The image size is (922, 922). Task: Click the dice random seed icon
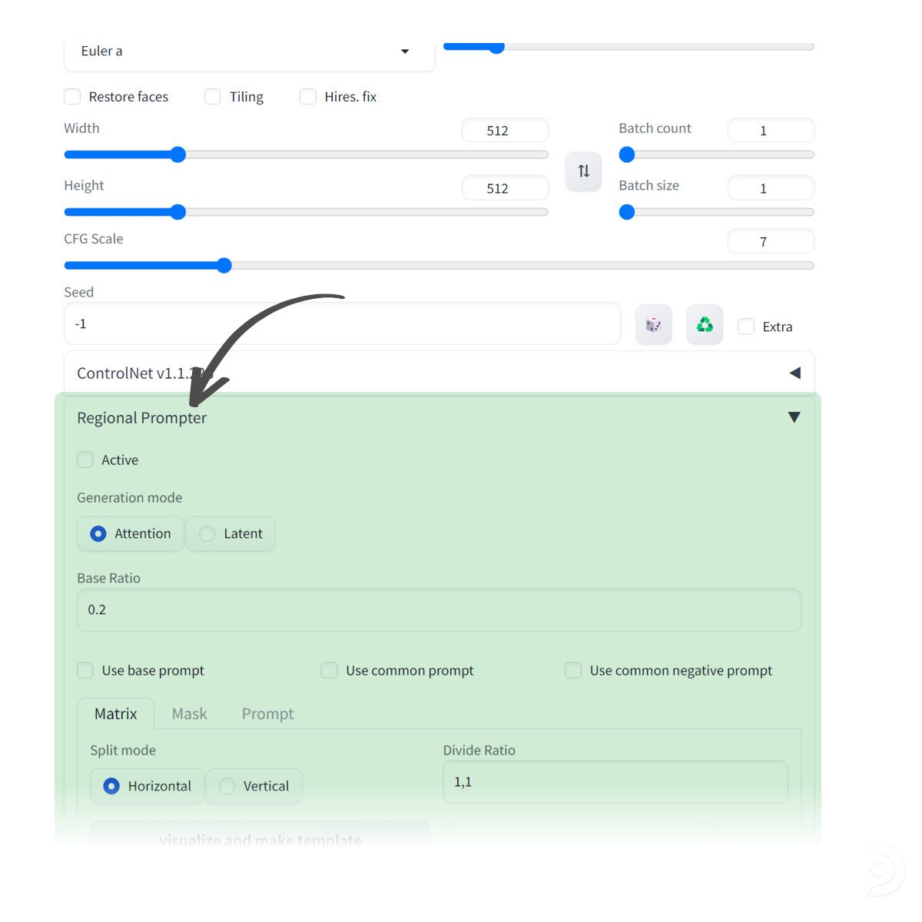[x=654, y=325]
